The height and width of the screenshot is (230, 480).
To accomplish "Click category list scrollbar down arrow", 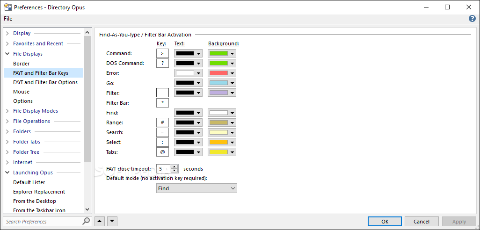I will [x=87, y=209].
